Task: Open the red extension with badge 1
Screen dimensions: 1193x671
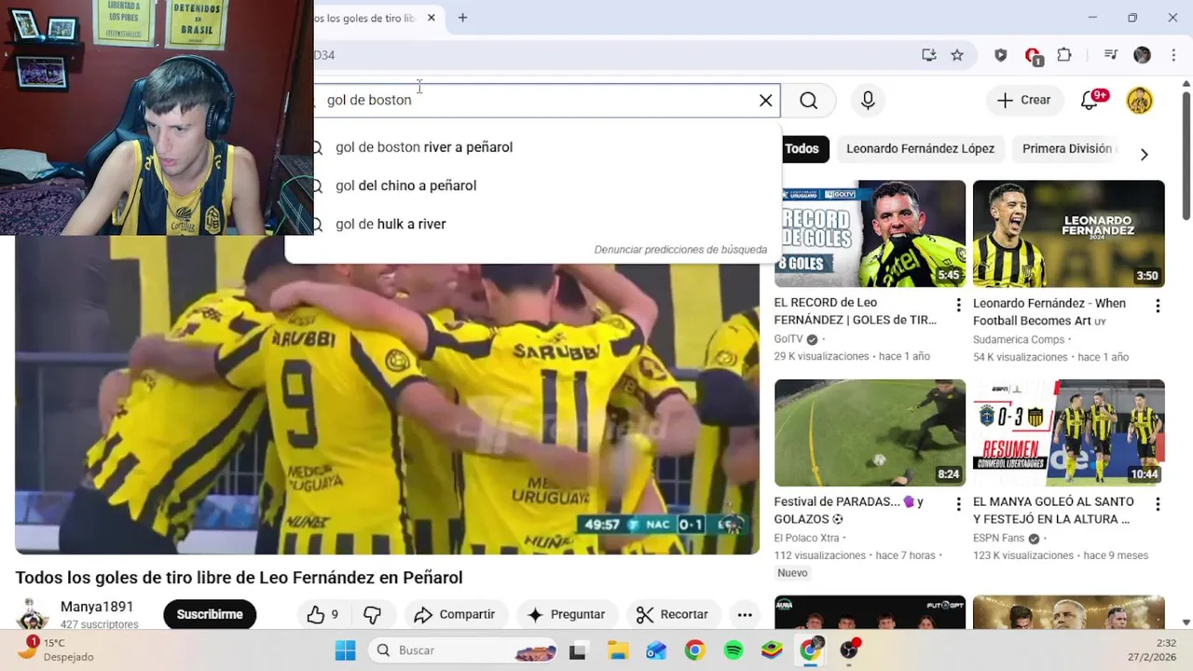Action: (x=1033, y=56)
